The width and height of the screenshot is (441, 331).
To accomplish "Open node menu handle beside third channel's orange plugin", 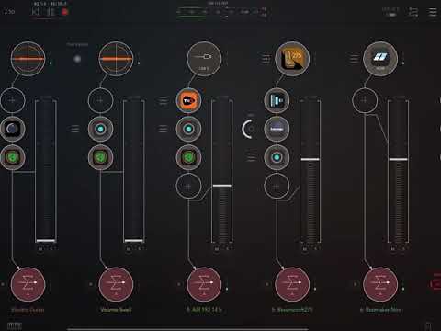I will coord(163,100).
